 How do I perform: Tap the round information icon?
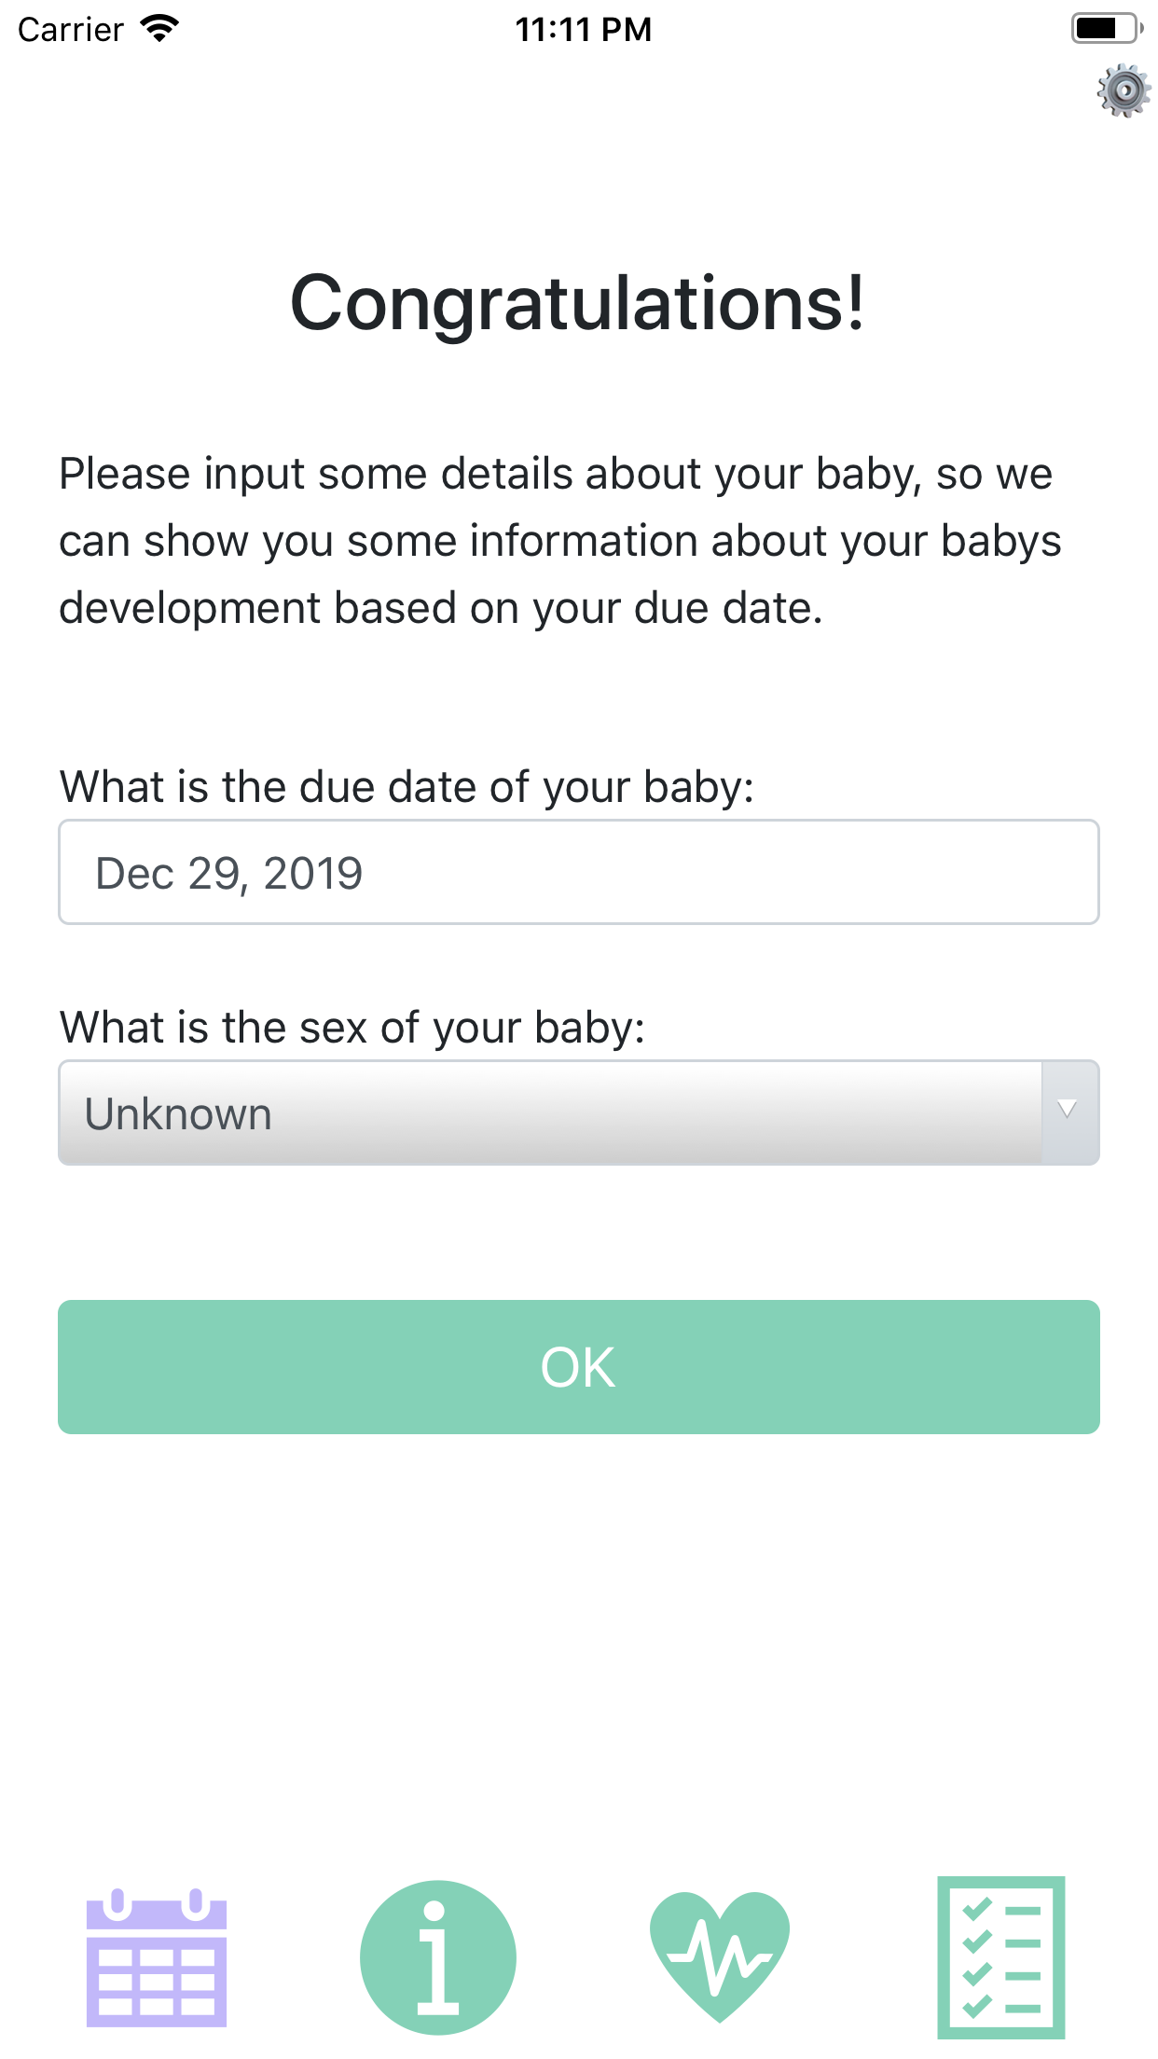437,1957
